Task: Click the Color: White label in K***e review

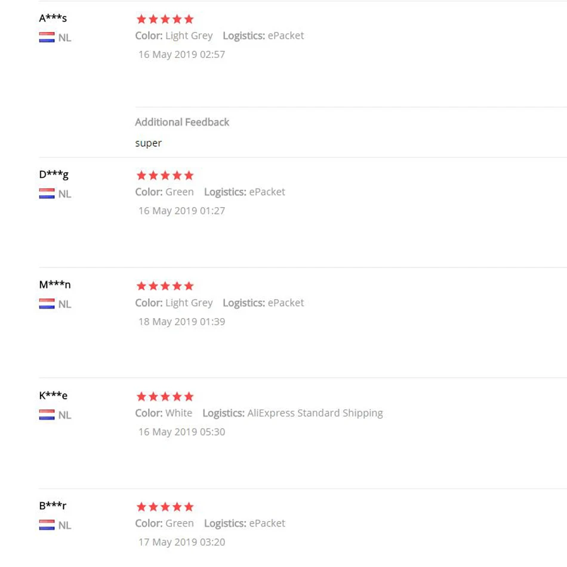Action: pyautogui.click(x=164, y=413)
